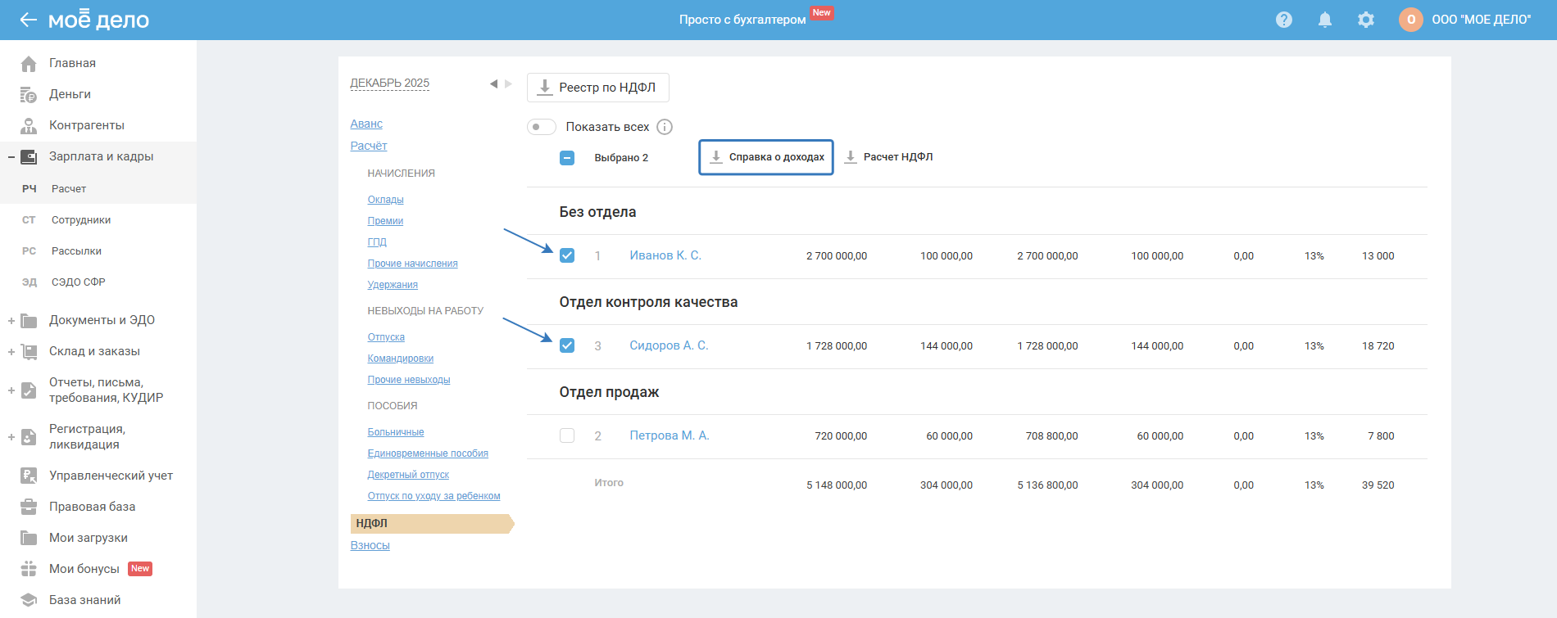Expand Документы и ЭДО section
The height and width of the screenshot is (618, 1557).
pos(11,321)
